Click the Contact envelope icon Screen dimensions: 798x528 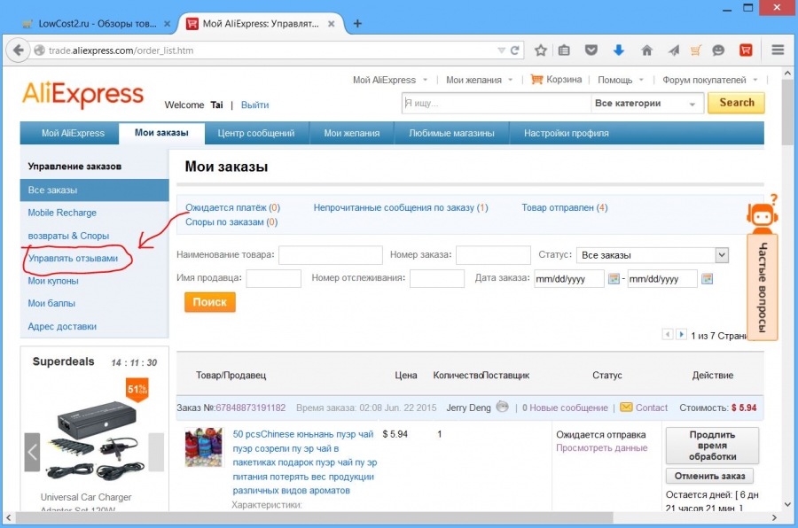627,408
